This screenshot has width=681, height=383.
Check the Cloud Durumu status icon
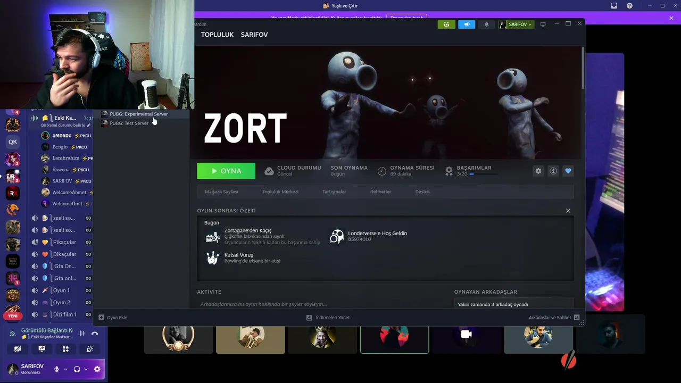click(x=269, y=171)
